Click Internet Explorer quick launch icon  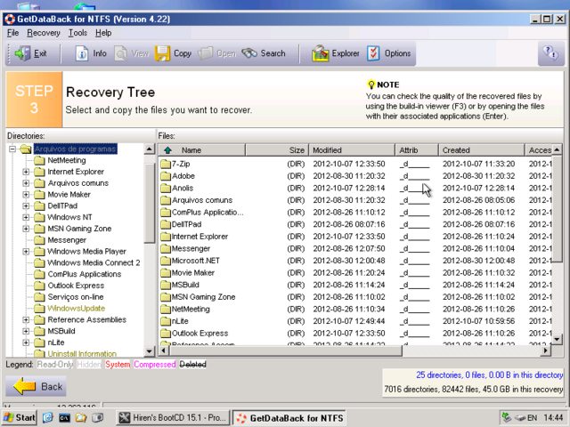tap(47, 417)
